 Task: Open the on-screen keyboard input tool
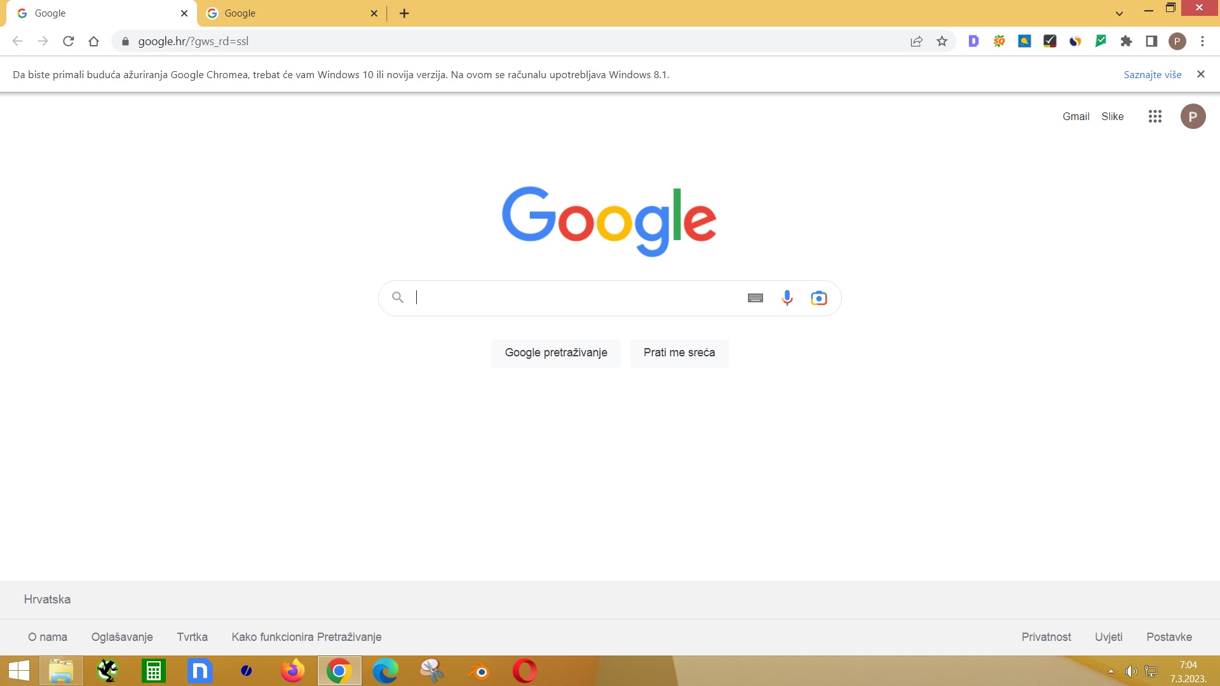point(756,298)
